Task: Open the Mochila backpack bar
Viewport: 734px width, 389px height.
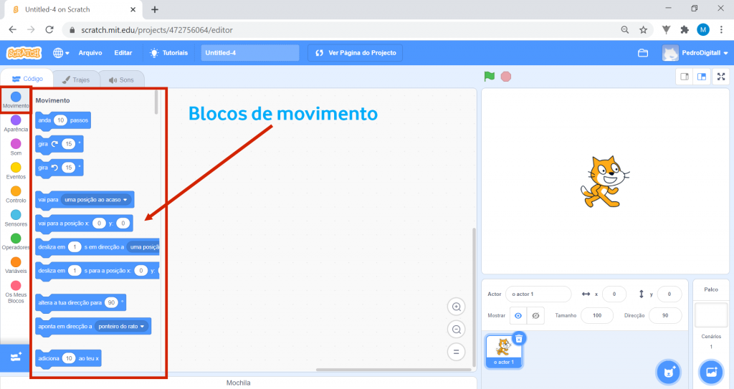Action: click(238, 383)
